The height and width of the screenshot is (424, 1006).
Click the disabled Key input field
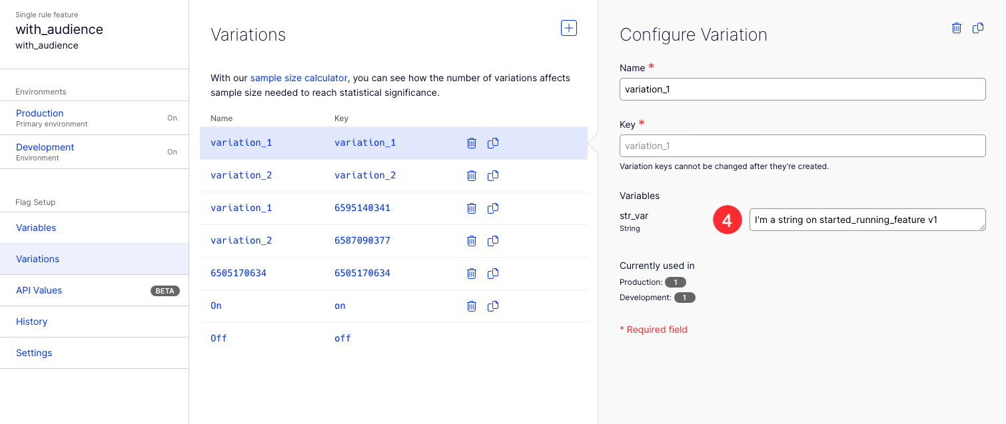click(802, 146)
